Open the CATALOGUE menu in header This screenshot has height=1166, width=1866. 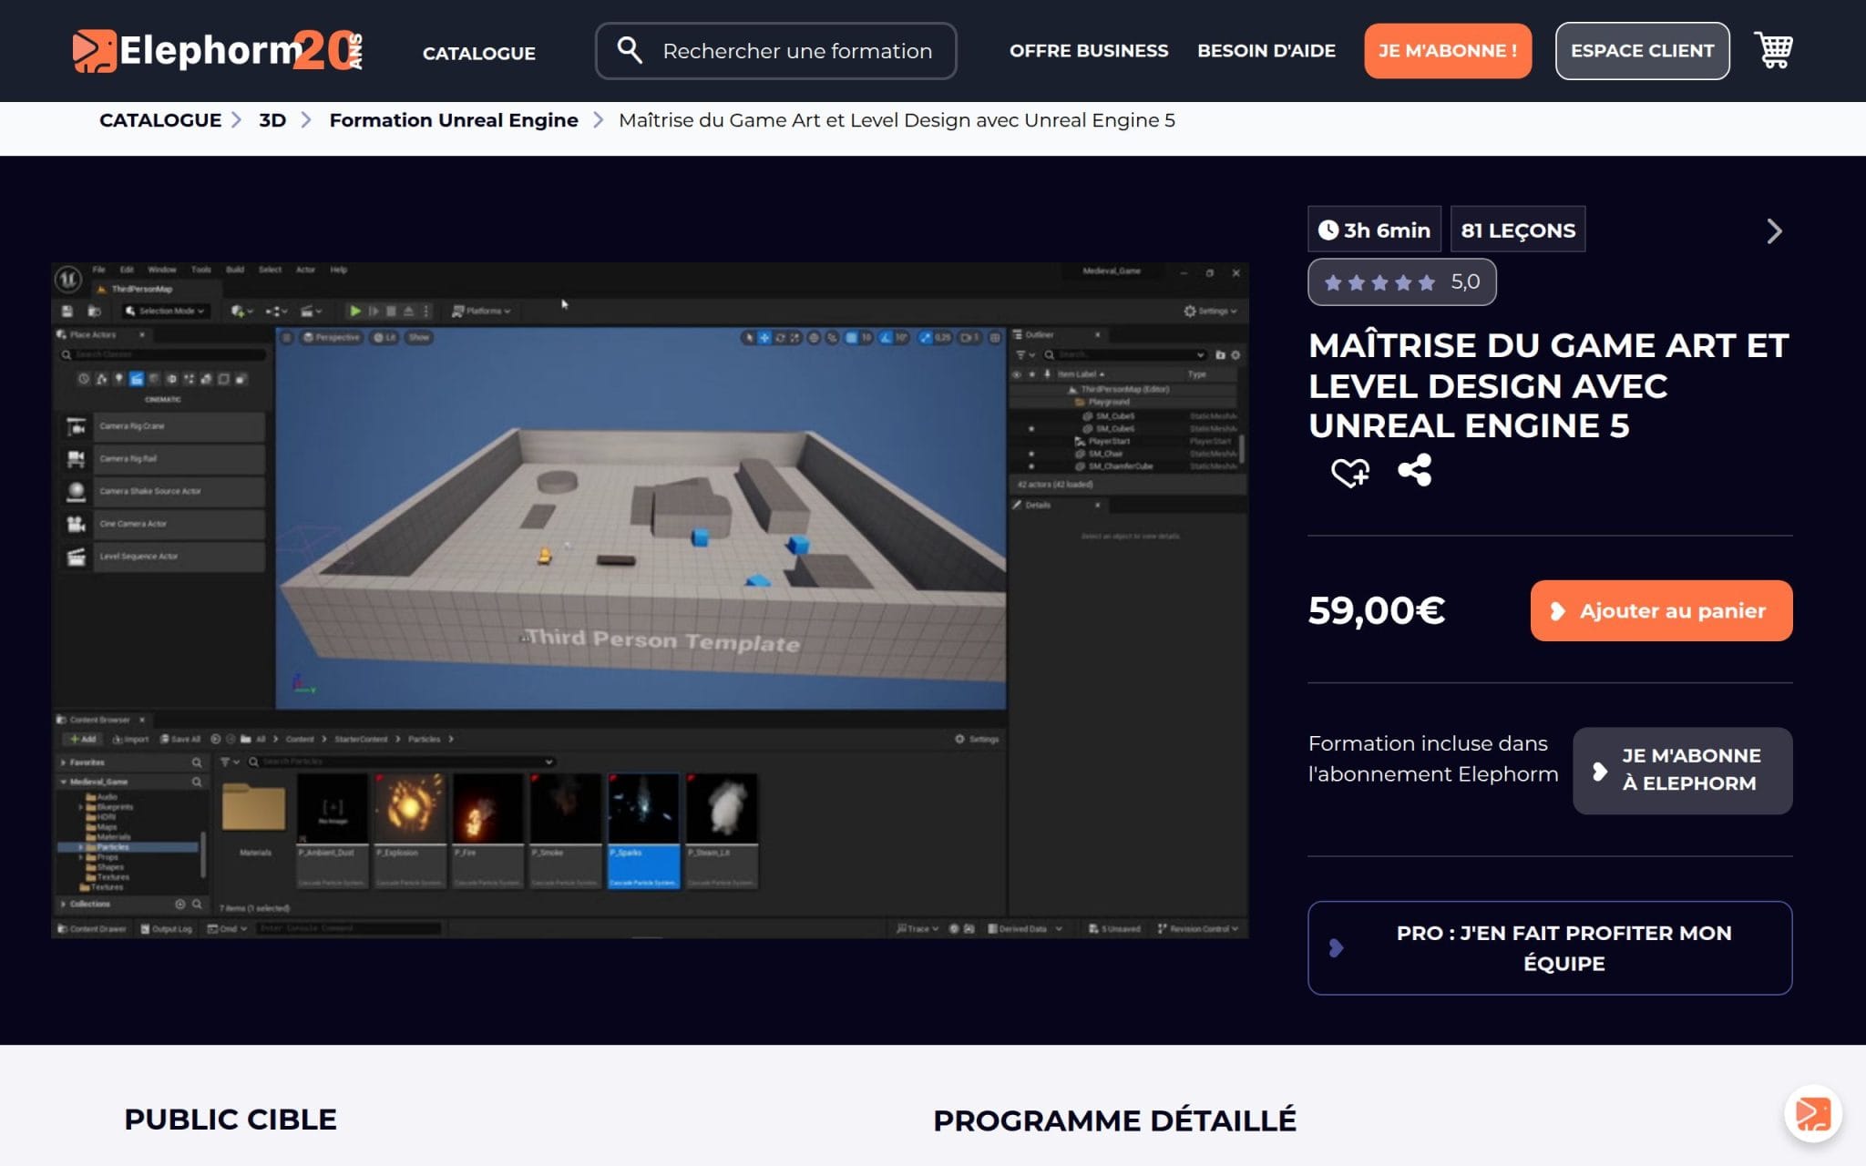[479, 53]
